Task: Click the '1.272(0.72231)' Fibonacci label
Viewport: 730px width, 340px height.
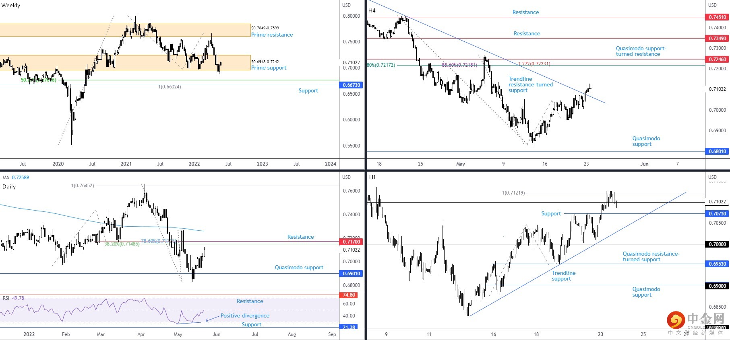Action: pos(534,64)
